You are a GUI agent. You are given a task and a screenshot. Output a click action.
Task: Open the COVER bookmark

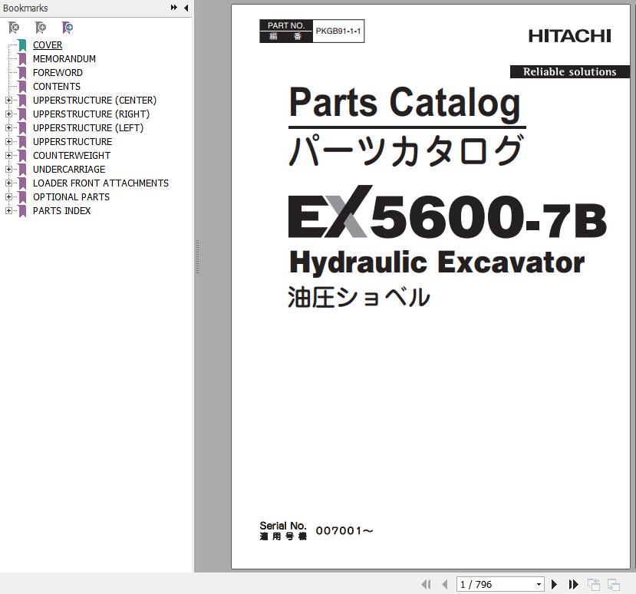click(48, 45)
